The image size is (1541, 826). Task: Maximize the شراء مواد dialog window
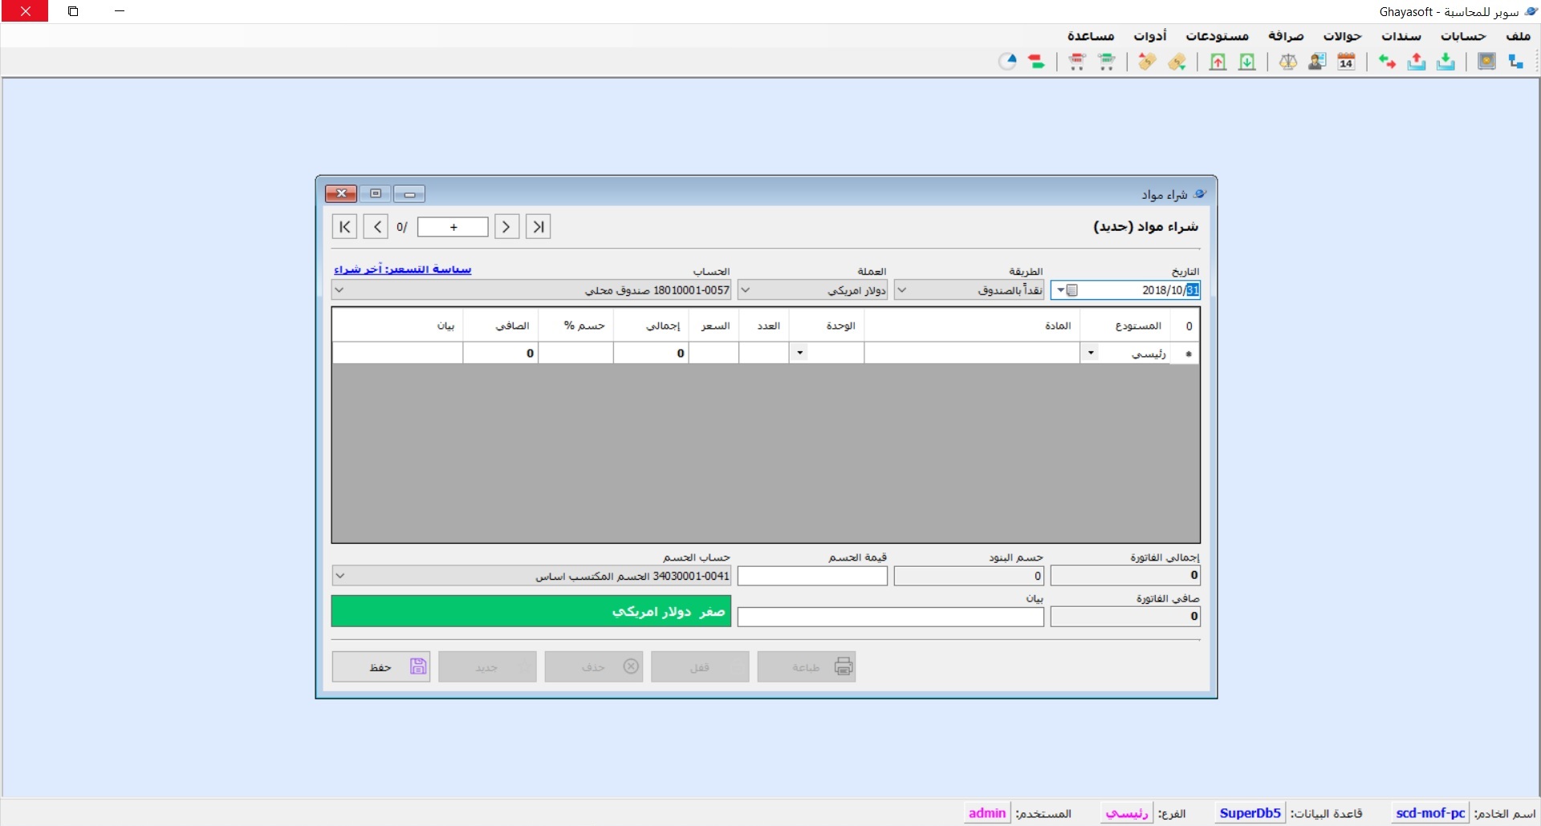pos(376,194)
